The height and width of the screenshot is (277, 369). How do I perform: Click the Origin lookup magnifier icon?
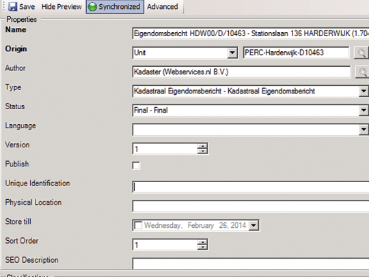point(361,53)
